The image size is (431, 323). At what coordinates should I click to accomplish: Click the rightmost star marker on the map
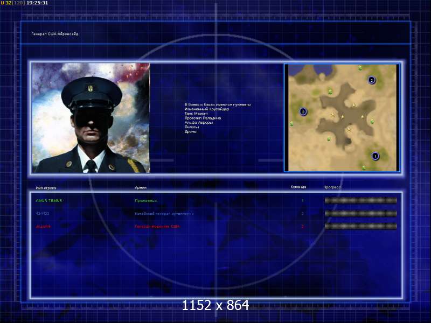[362, 117]
